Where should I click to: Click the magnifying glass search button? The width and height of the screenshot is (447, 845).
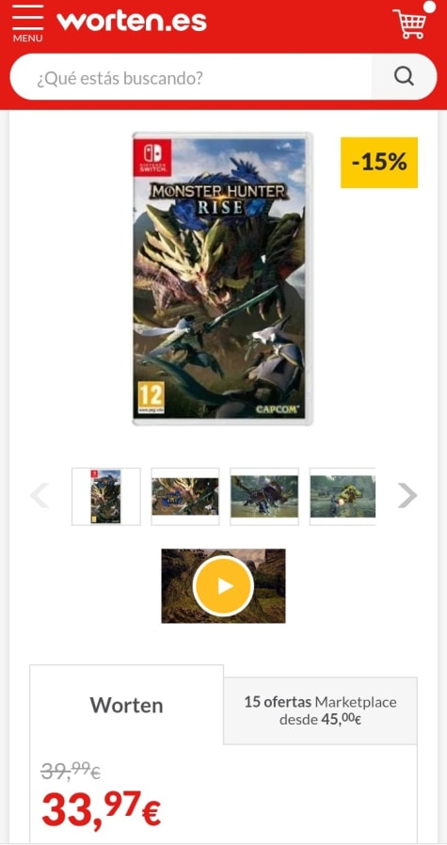pyautogui.click(x=404, y=76)
